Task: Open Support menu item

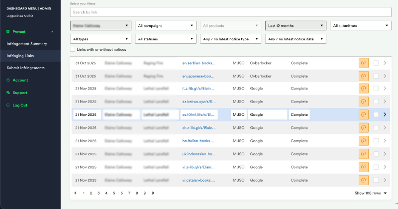Action: (x=20, y=93)
